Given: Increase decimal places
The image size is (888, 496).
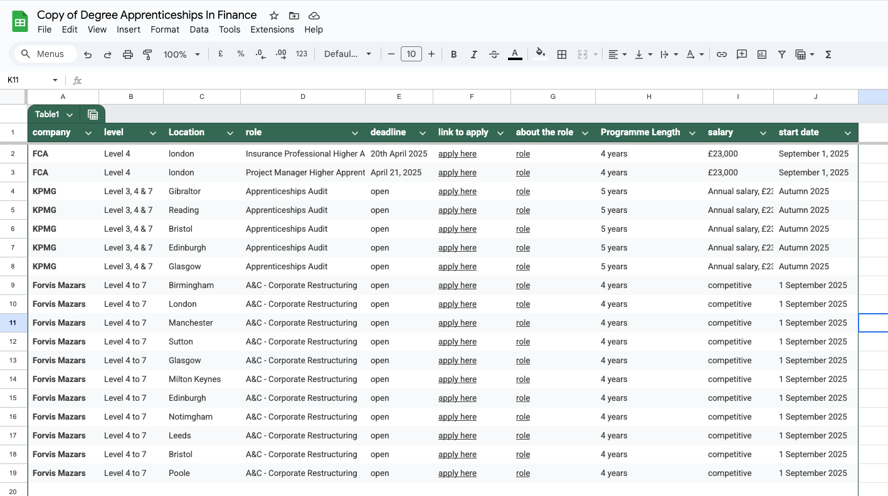Looking at the screenshot, I should click(281, 54).
